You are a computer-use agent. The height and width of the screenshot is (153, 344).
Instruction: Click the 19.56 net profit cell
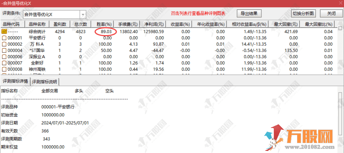click(x=159, y=69)
